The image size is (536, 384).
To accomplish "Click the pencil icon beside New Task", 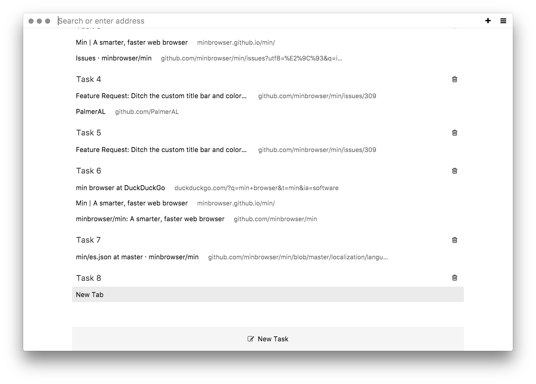I will point(250,338).
